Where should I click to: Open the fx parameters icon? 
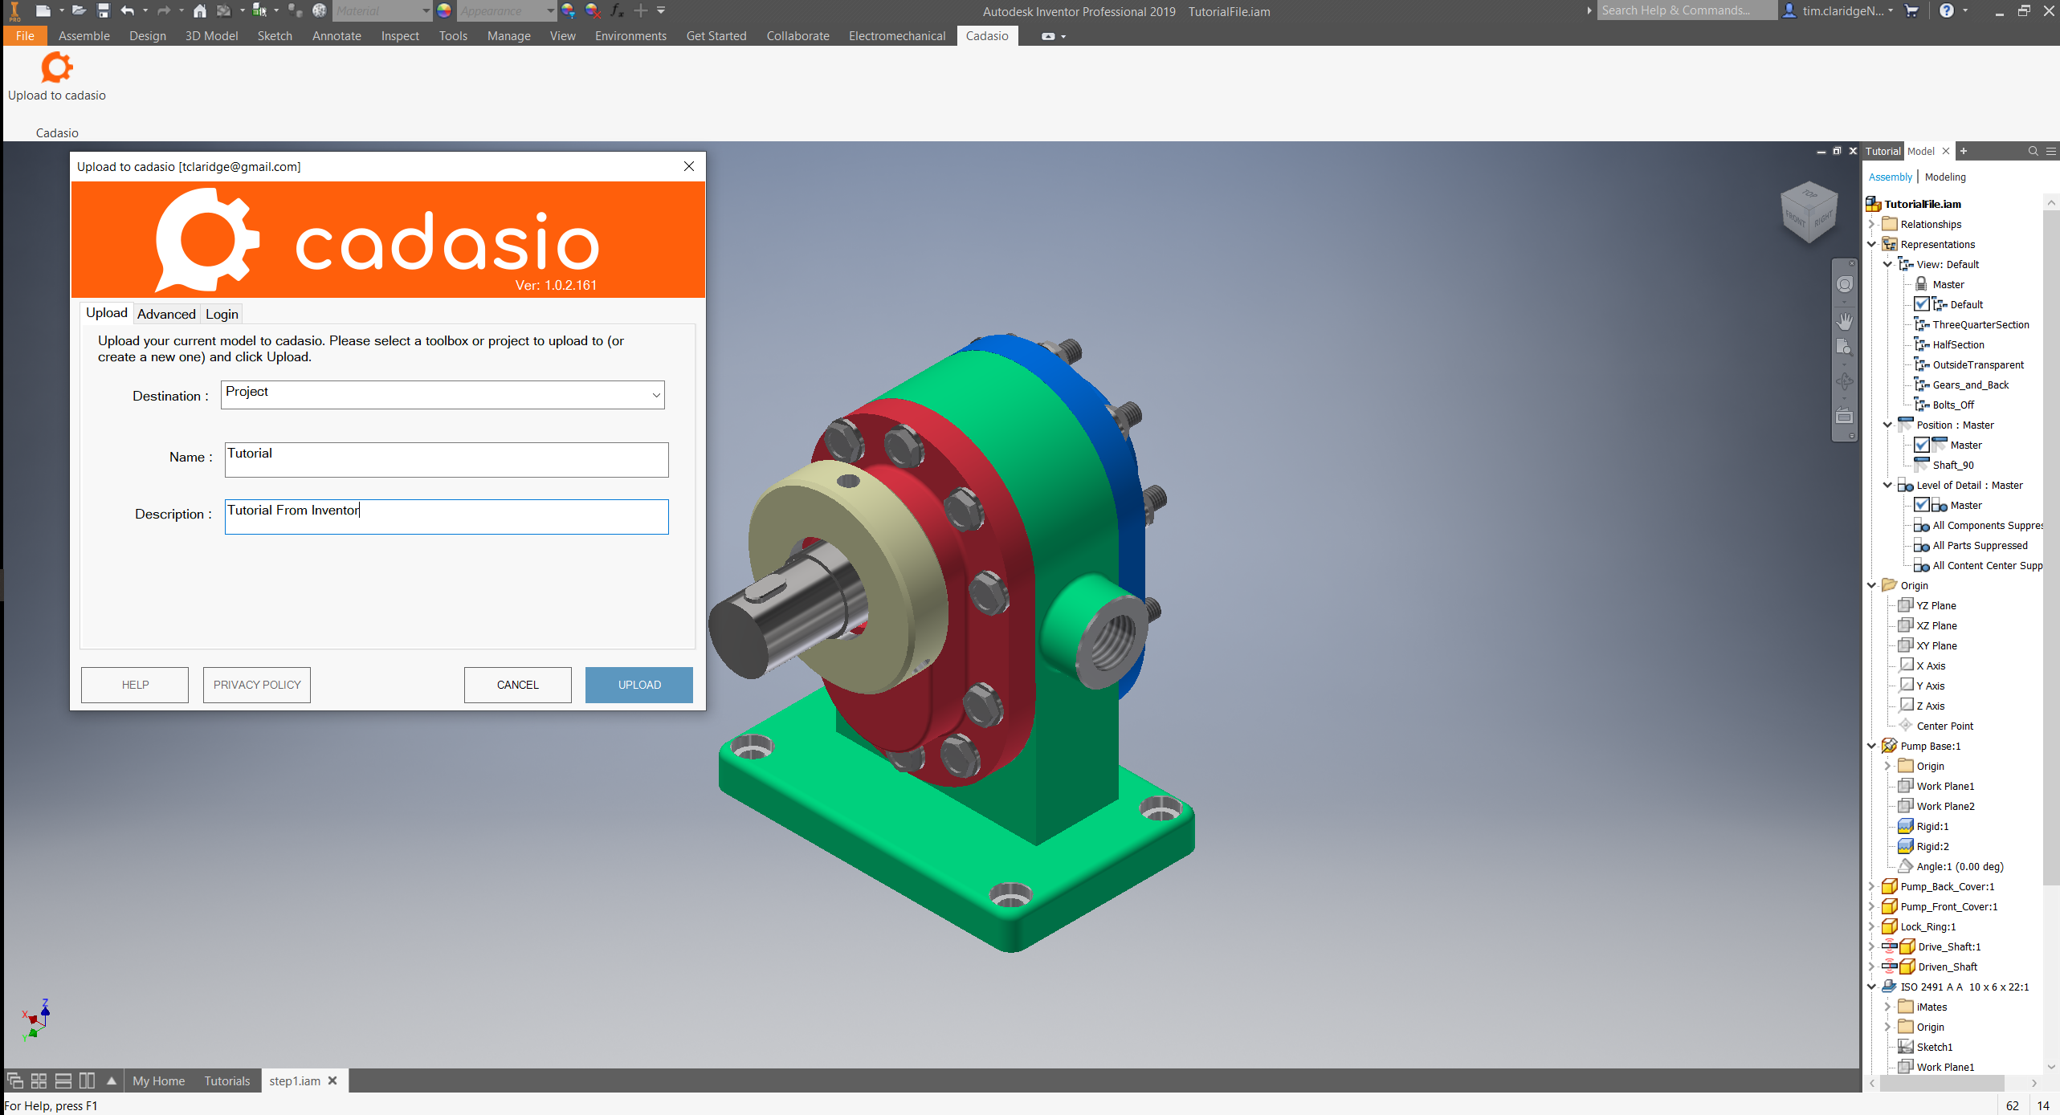click(617, 10)
